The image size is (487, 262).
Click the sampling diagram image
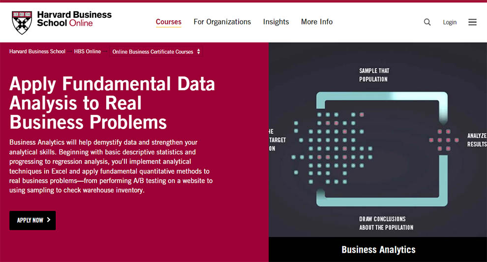click(378, 139)
